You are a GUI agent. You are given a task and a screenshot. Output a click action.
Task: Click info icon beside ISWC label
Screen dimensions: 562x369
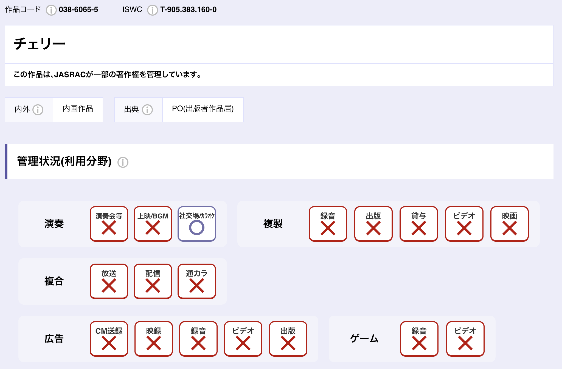152,10
